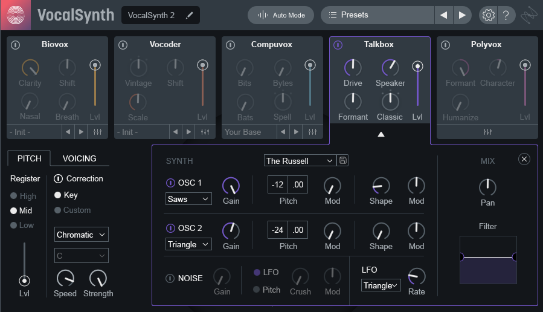Toggle OSC 1 power button

pyautogui.click(x=170, y=183)
